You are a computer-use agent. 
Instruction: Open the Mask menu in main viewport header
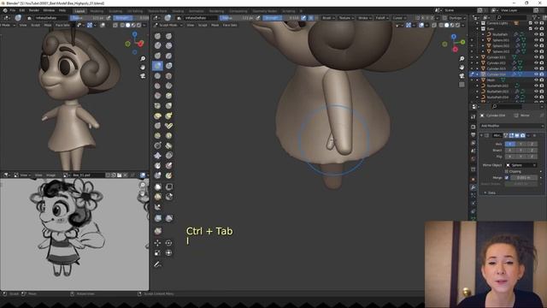(215, 25)
